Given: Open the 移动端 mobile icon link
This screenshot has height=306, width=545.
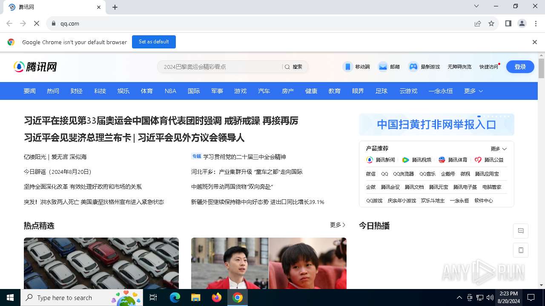Looking at the screenshot, I should (356, 67).
